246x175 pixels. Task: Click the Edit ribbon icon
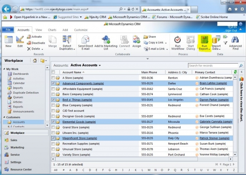tap(20, 40)
